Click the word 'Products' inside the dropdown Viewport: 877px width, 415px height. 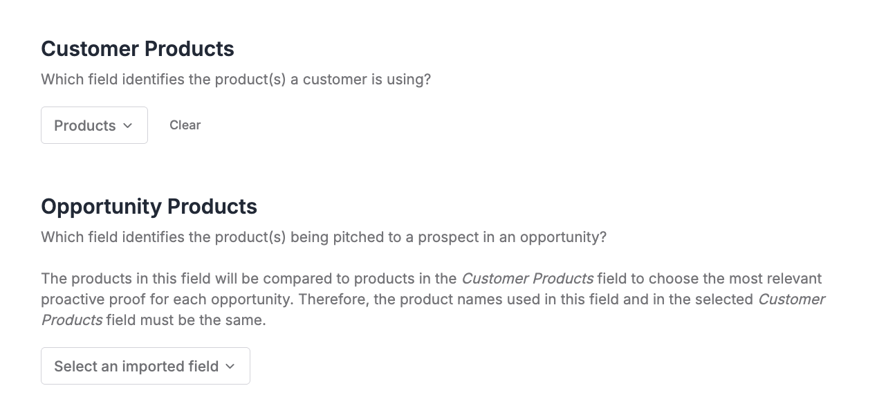pyautogui.click(x=84, y=126)
